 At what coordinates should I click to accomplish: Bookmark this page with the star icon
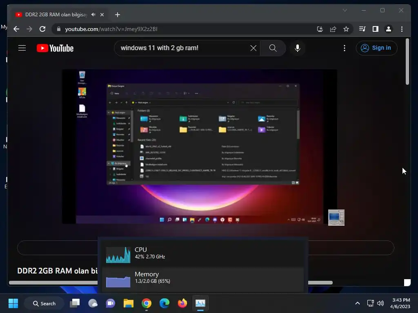[x=346, y=29]
